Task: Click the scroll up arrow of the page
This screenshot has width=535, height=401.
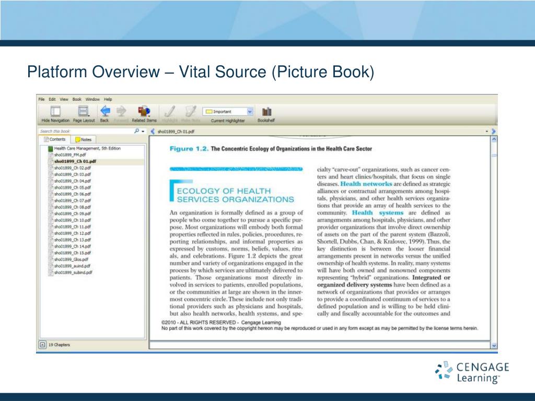Action: [x=494, y=139]
